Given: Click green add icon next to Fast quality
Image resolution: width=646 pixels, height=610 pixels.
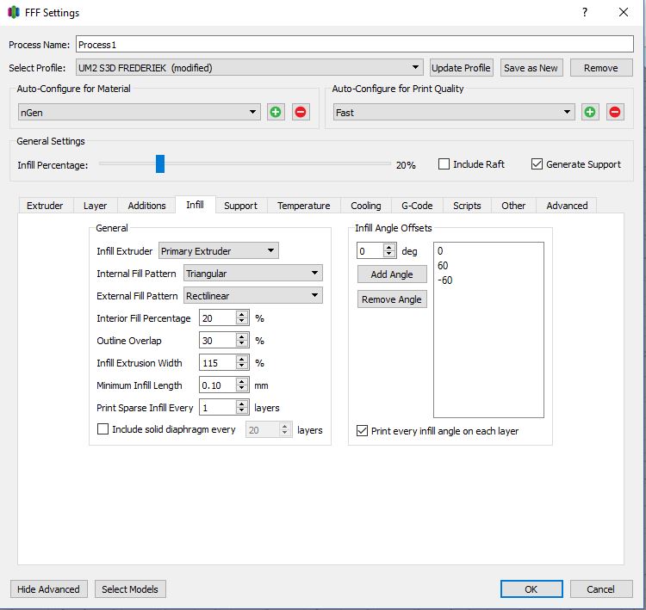Looking at the screenshot, I should click(x=590, y=112).
